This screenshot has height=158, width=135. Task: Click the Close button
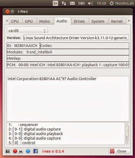(119, 151)
